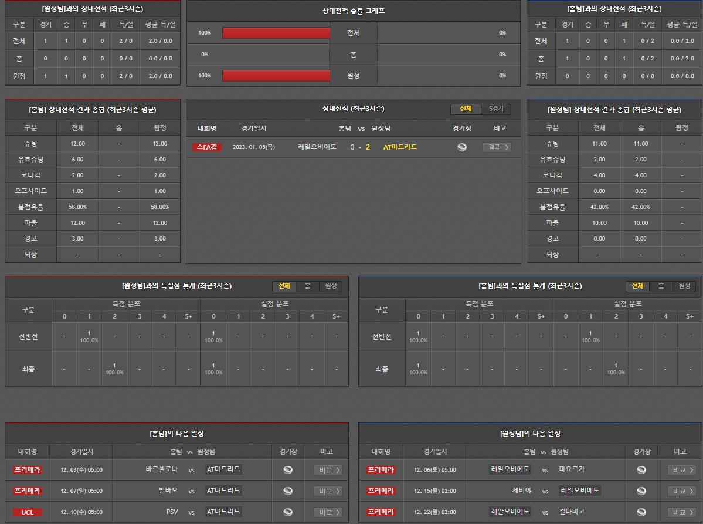Click the UCL competition badge
Viewport: 703px width, 524px height.
click(28, 512)
